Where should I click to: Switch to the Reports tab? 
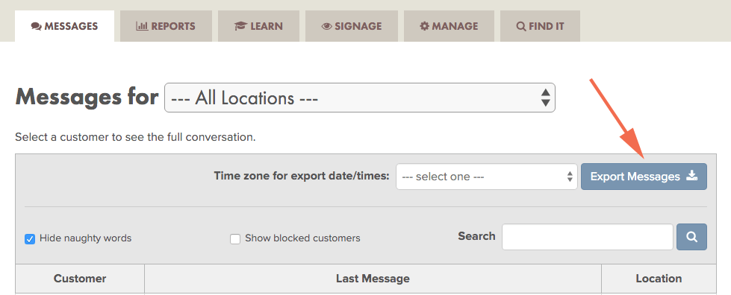point(166,26)
